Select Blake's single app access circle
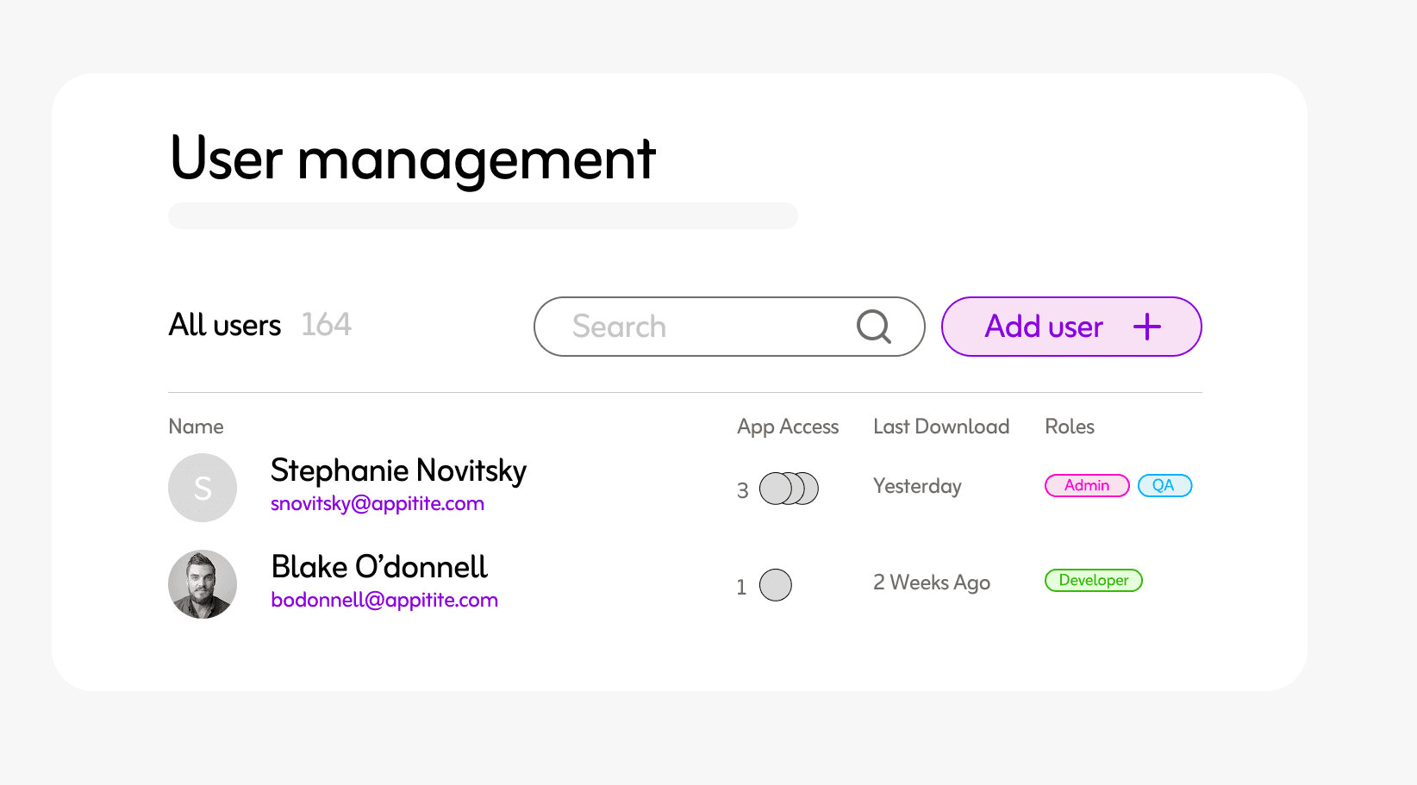Viewport: 1417px width, 785px height. pyautogui.click(x=776, y=584)
